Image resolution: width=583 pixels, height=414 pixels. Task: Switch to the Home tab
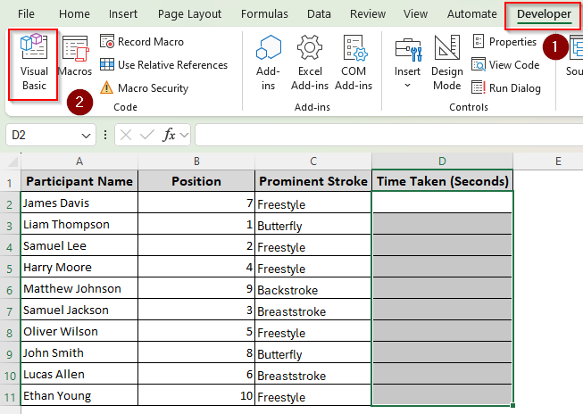coord(74,13)
